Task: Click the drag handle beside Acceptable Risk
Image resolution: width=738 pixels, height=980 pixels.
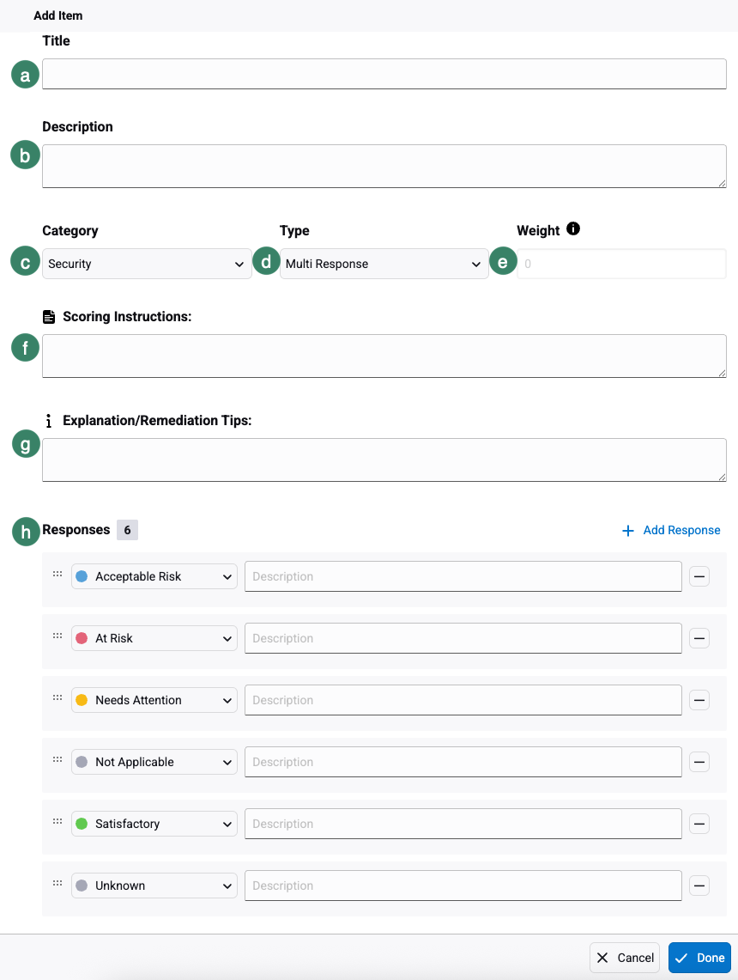Action: [57, 574]
